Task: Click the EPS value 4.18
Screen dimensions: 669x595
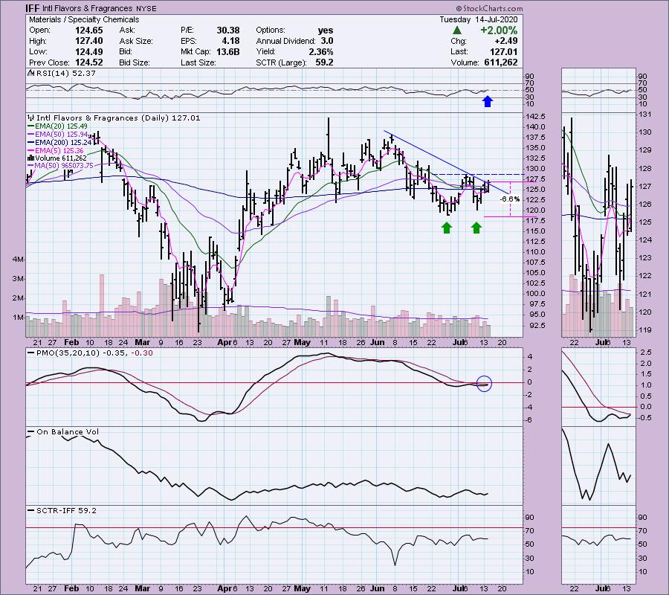Action: [231, 41]
